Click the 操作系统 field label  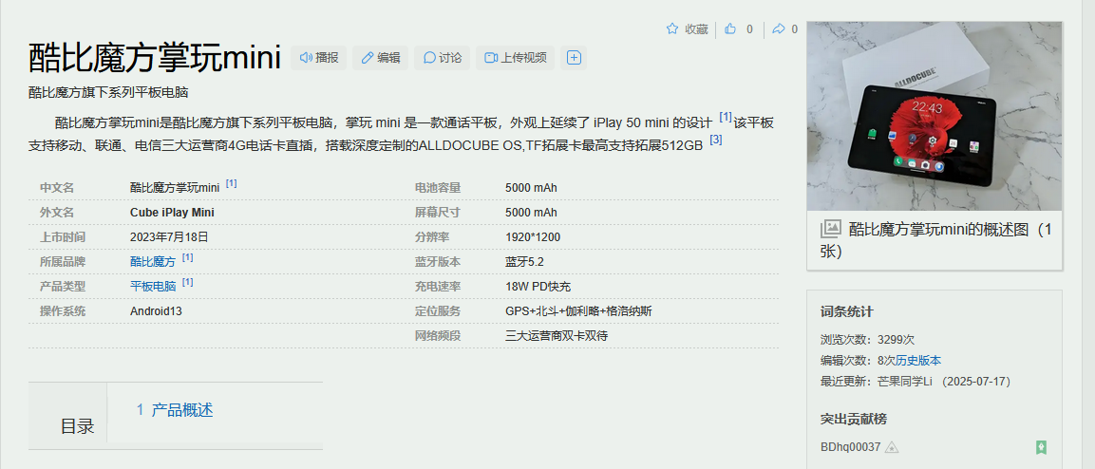(62, 311)
